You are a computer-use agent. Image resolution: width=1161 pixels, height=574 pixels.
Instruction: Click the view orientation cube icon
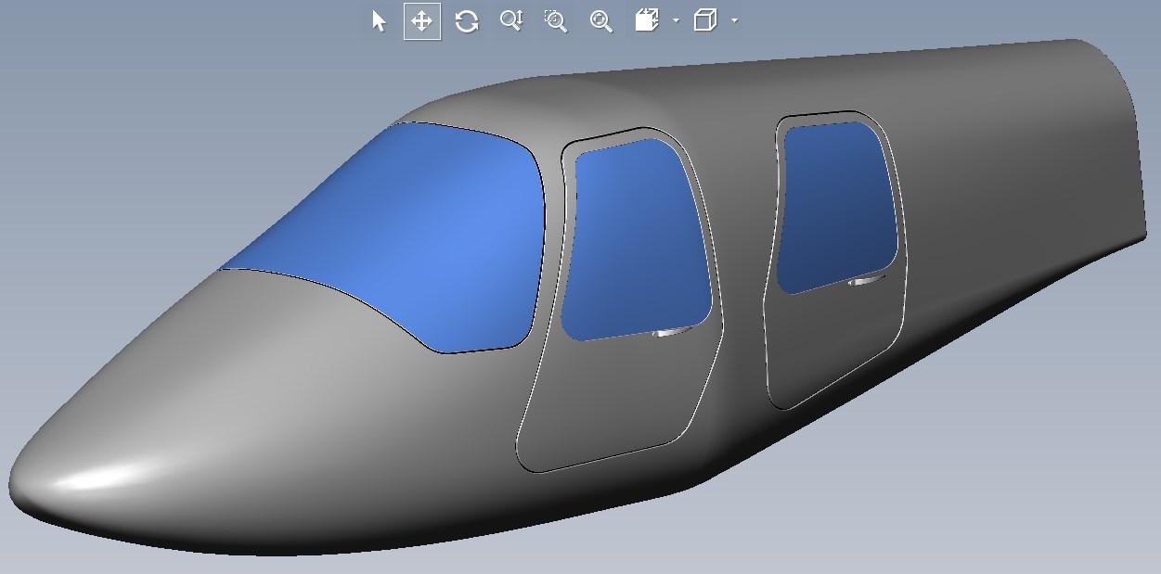pyautogui.click(x=647, y=19)
